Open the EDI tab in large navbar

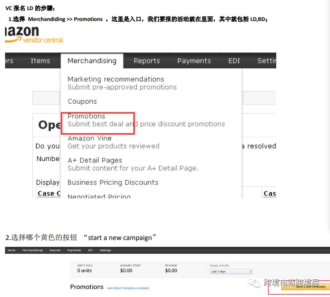click(234, 61)
